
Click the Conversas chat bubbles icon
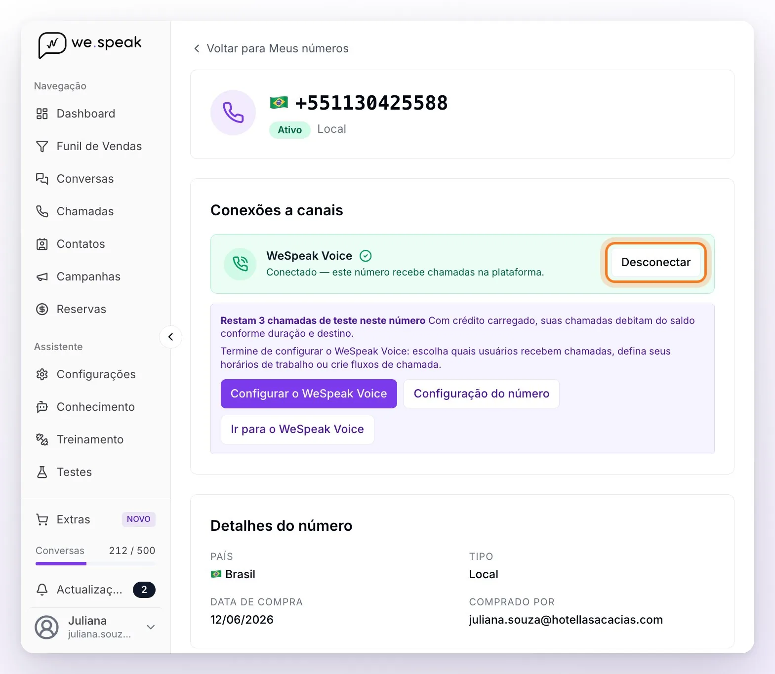(42, 179)
